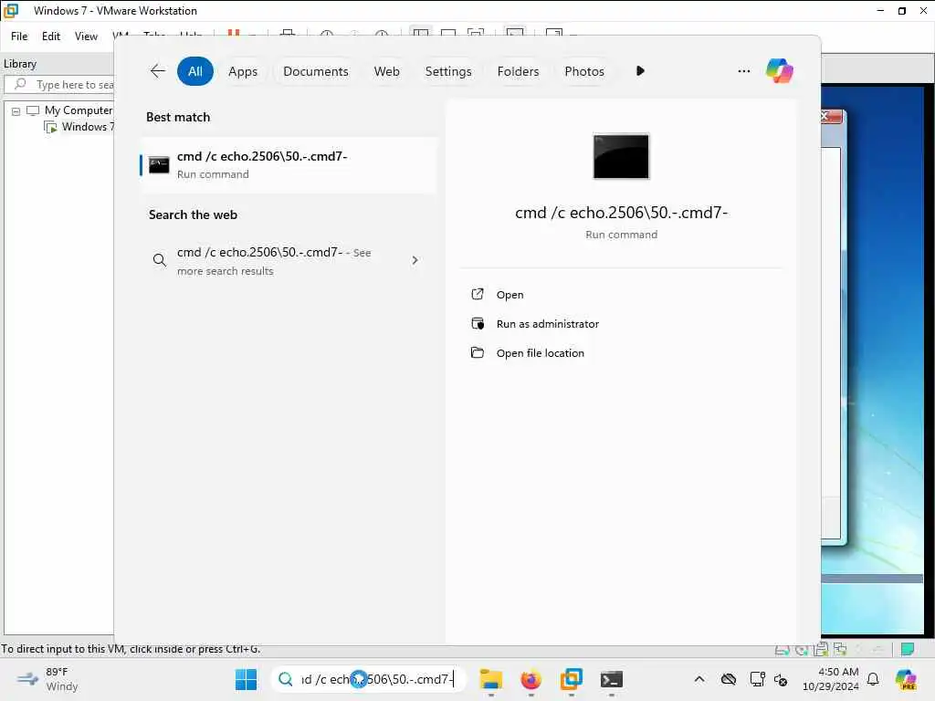Screen dimensions: 935x701
Task: Click the magnifier icon in the taskbar search
Action: click(x=286, y=679)
